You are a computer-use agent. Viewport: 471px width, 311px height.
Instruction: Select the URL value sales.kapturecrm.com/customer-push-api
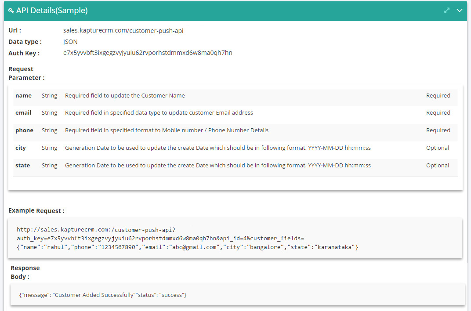pyautogui.click(x=123, y=31)
